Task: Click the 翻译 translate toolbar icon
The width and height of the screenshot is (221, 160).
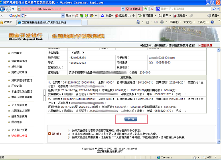Action: [x=160, y=16]
